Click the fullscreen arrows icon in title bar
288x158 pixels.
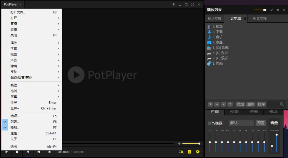click(193, 5)
